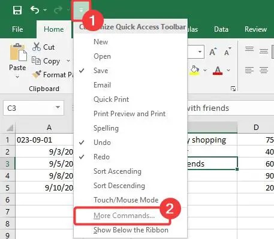
Task: Click the Undo arrow icon
Action: click(35, 10)
